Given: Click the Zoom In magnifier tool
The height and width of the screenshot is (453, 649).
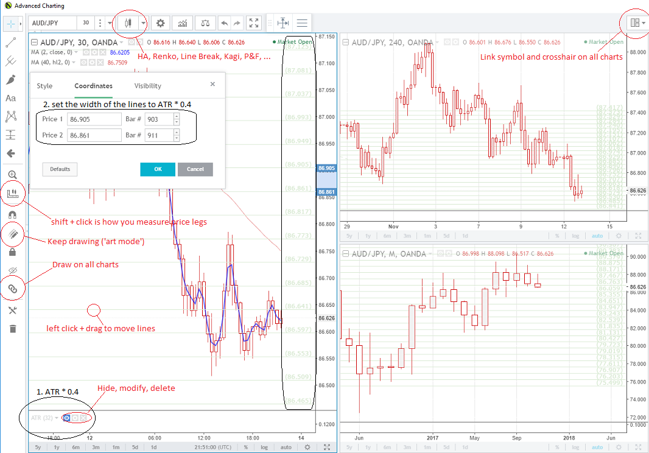Looking at the screenshot, I should tap(12, 175).
